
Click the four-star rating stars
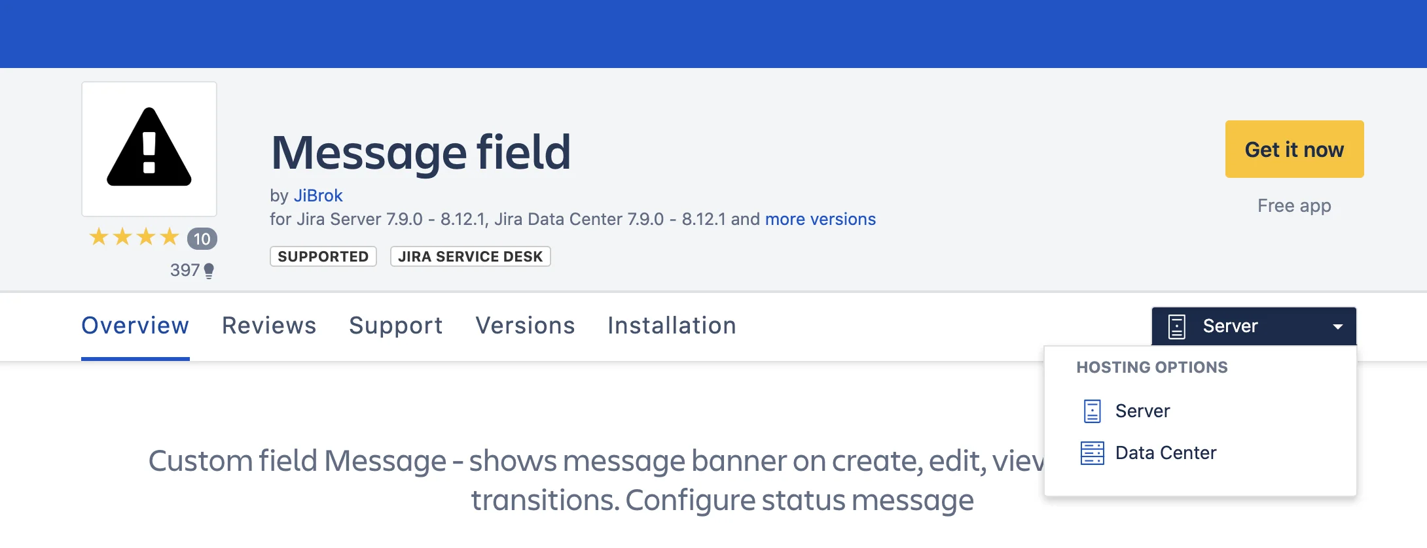coord(134,237)
